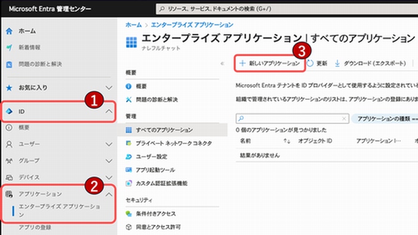Open the アプリケーションの種類 filter pill
Image resolution: width=418 pixels, height=235 pixels.
click(x=385, y=118)
